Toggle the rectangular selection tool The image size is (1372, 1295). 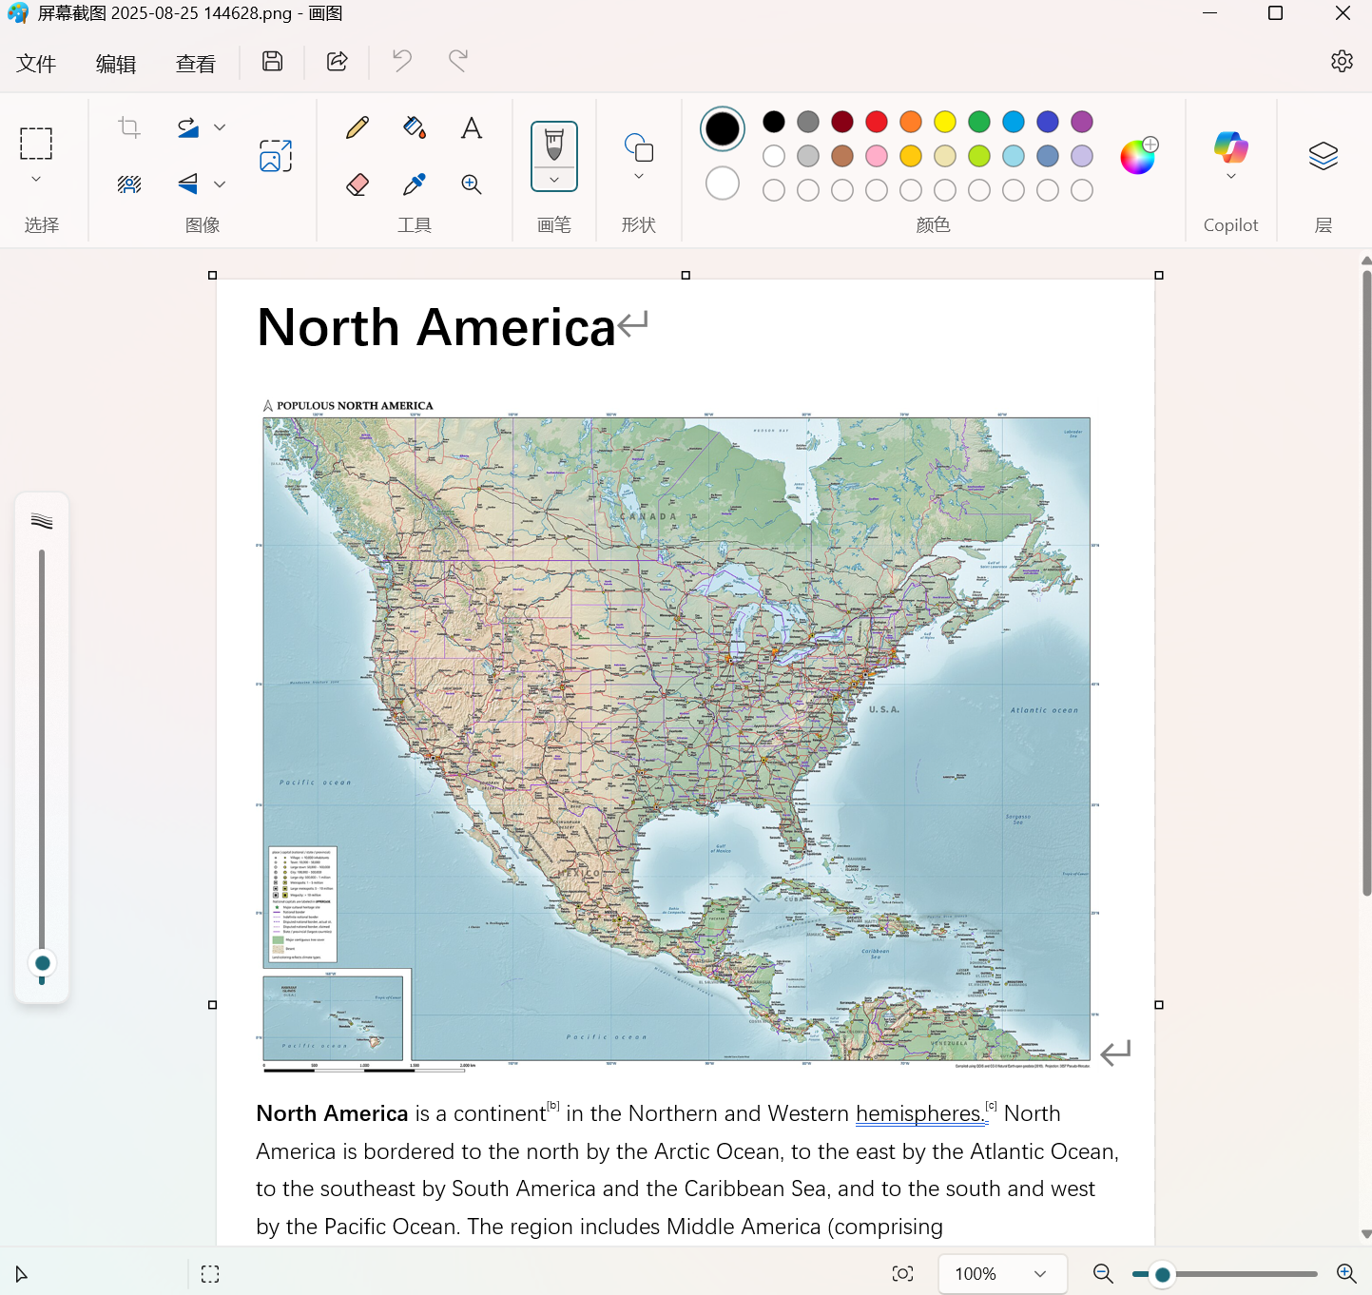(x=36, y=144)
